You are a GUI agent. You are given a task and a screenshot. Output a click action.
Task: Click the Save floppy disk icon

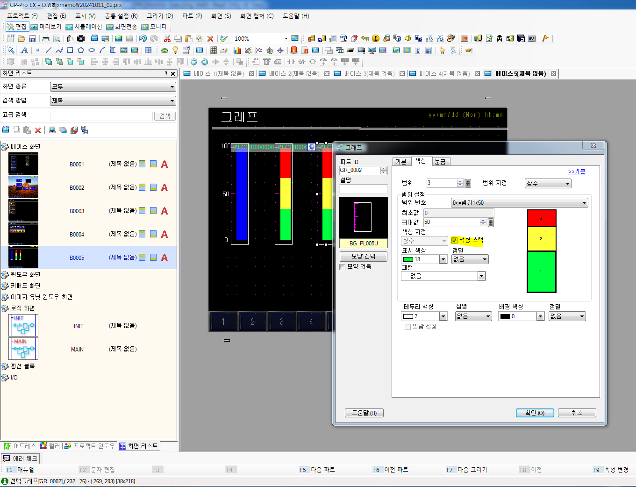pos(32,38)
